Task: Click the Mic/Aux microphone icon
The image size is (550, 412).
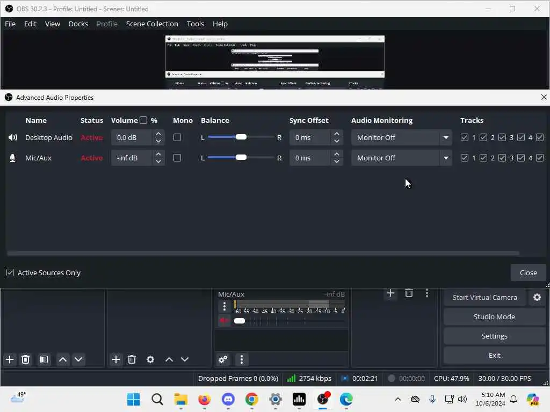Action: click(x=13, y=158)
